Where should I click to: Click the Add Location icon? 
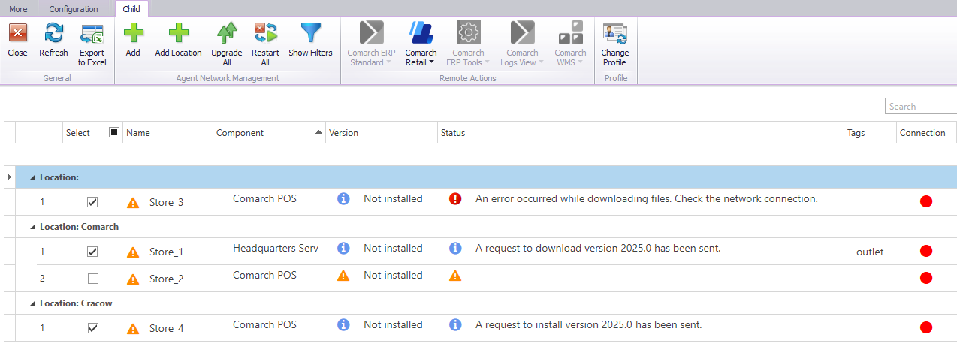(178, 33)
